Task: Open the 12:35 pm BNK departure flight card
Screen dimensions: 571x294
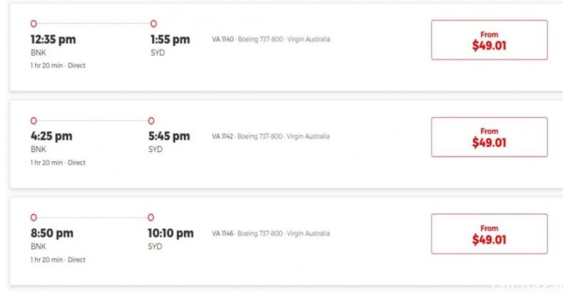Action: coord(286,47)
